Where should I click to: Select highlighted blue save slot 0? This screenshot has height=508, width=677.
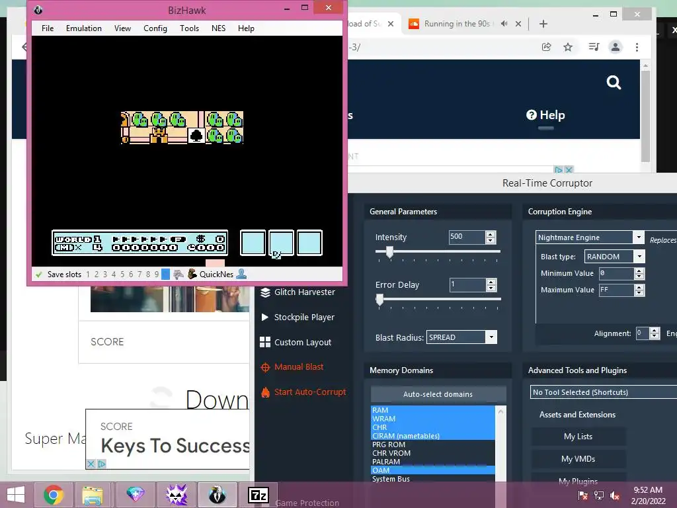point(165,275)
